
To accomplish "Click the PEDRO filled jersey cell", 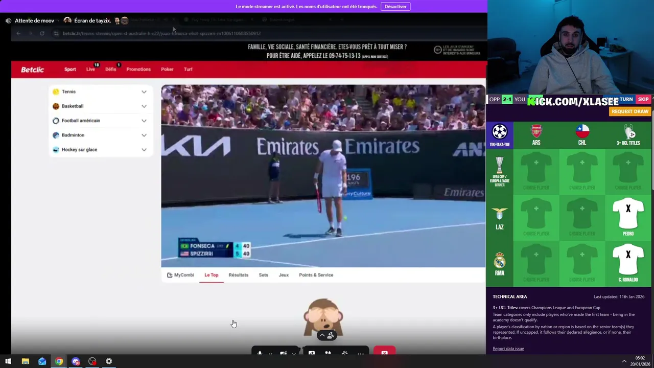I will pos(628,218).
